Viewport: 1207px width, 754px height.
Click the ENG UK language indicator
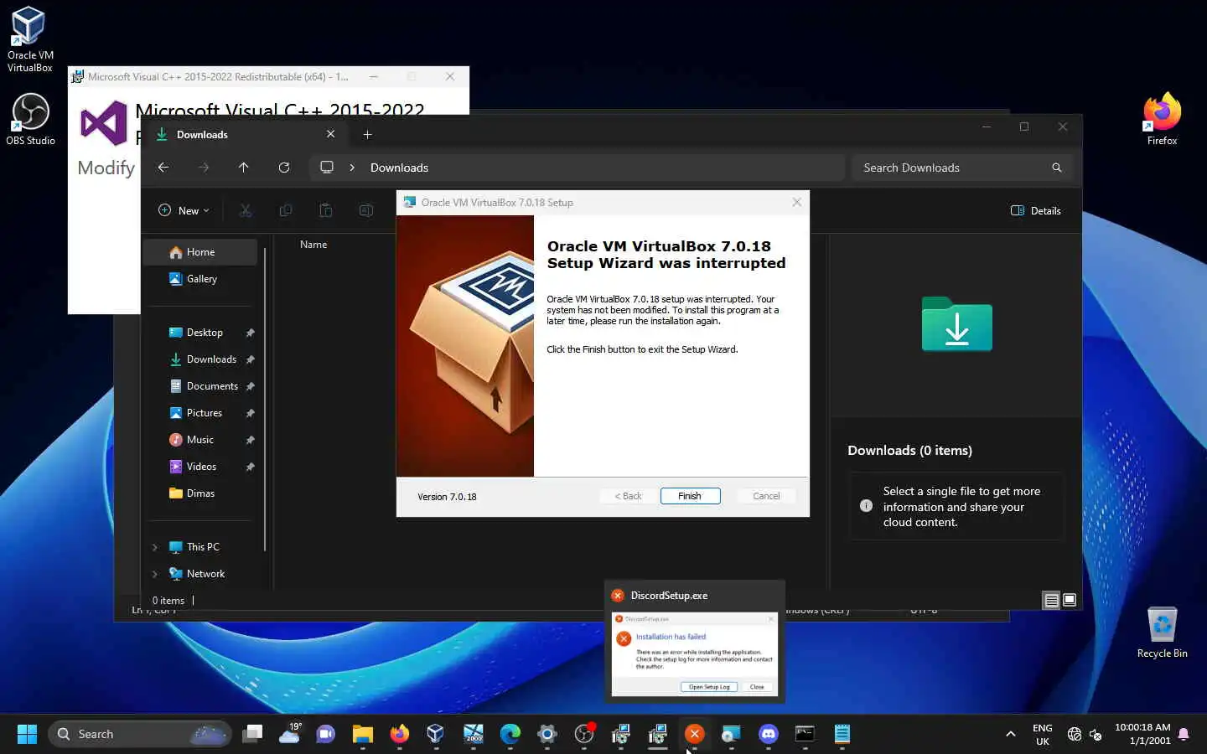(x=1043, y=735)
